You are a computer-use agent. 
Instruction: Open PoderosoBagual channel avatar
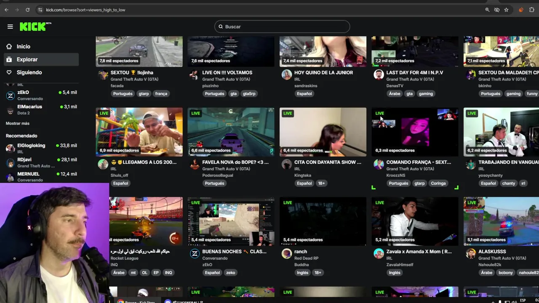point(194,164)
